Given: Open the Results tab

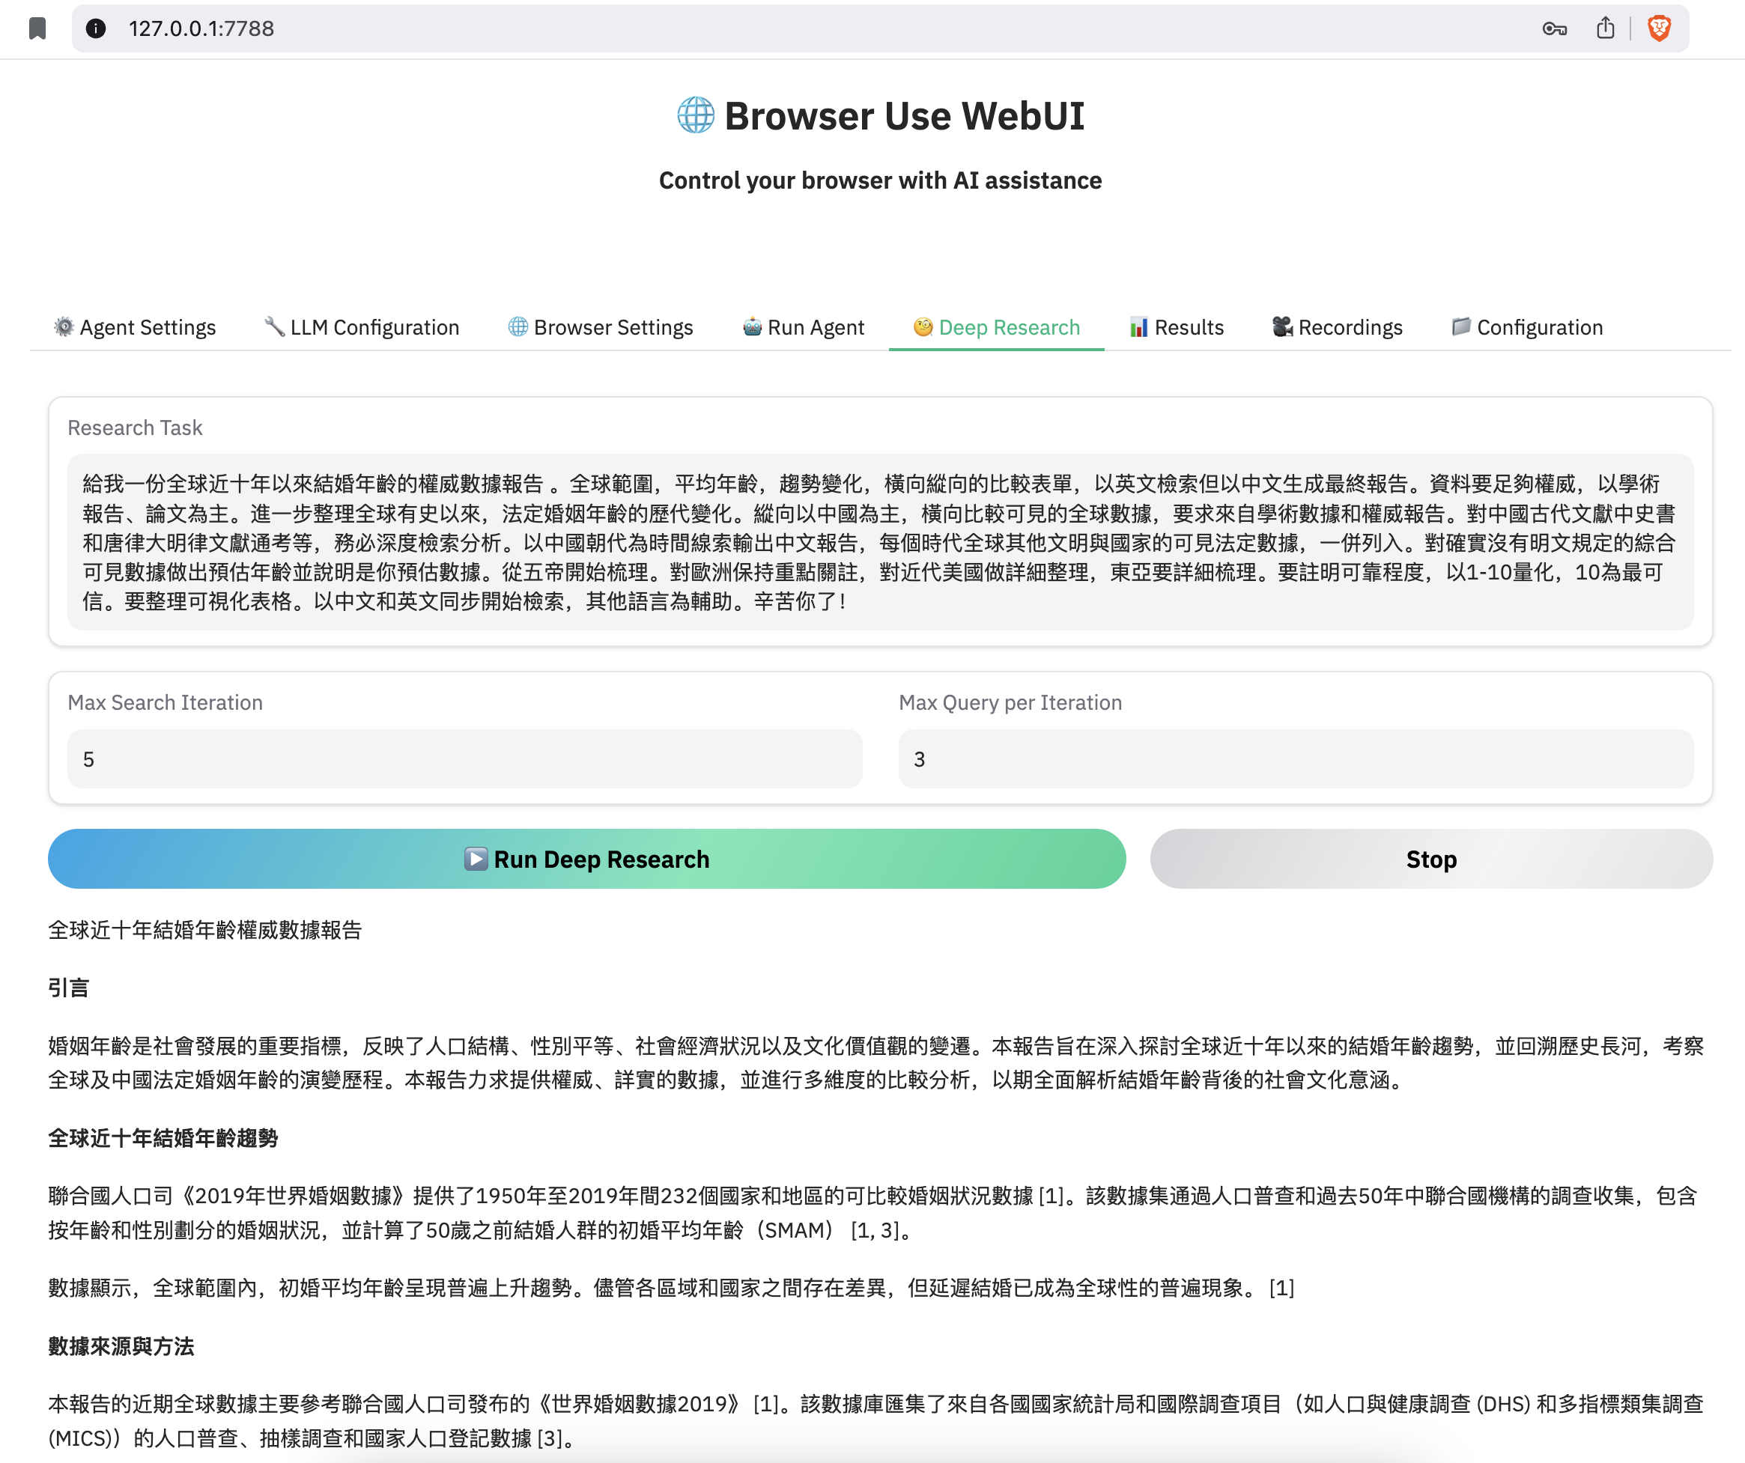Looking at the screenshot, I should pos(1177,327).
